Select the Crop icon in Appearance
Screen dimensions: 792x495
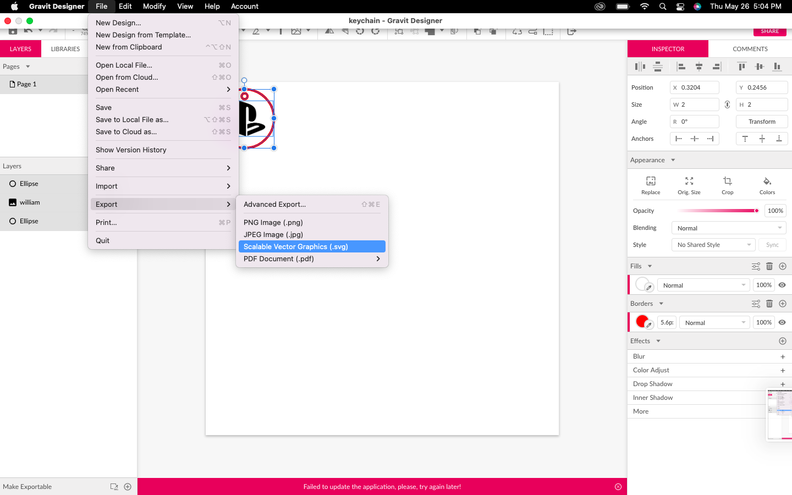728,181
